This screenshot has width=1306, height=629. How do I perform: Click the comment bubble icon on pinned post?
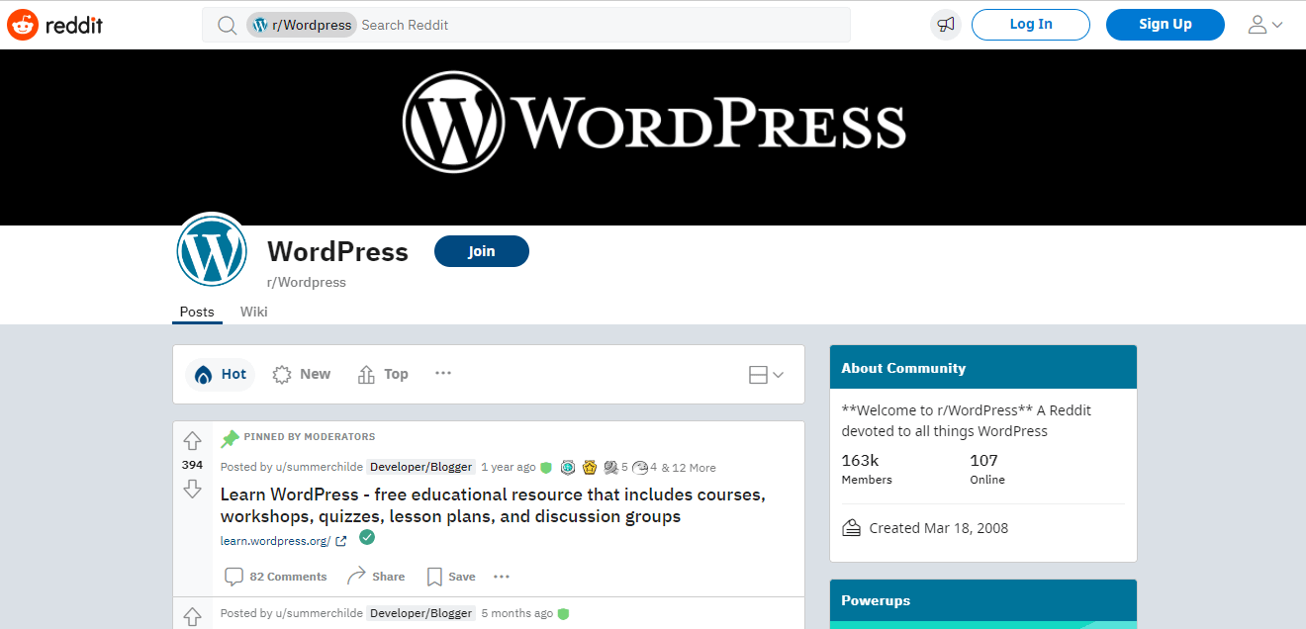(x=233, y=576)
